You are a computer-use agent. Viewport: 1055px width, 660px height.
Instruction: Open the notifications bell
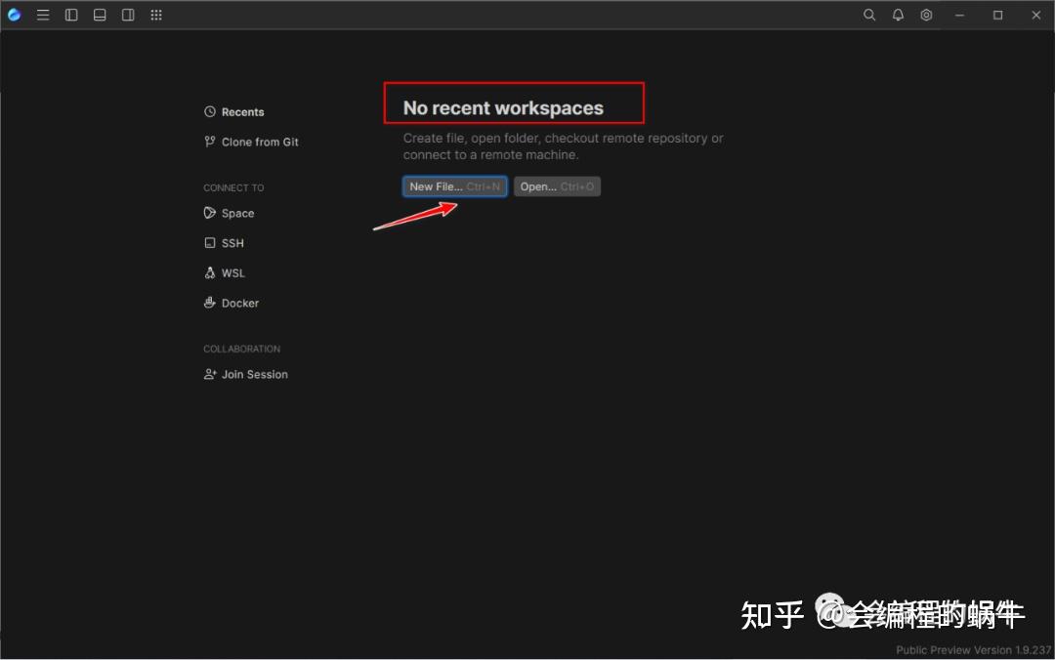(898, 15)
